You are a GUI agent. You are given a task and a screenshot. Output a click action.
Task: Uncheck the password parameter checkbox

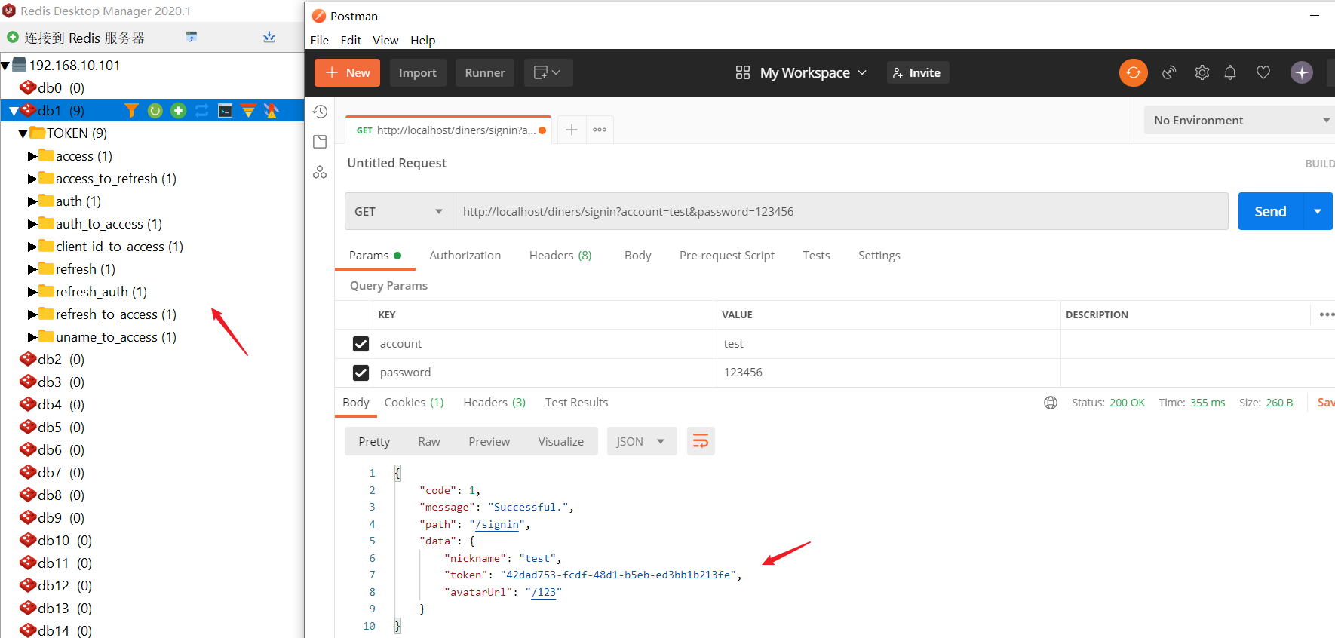(x=361, y=373)
